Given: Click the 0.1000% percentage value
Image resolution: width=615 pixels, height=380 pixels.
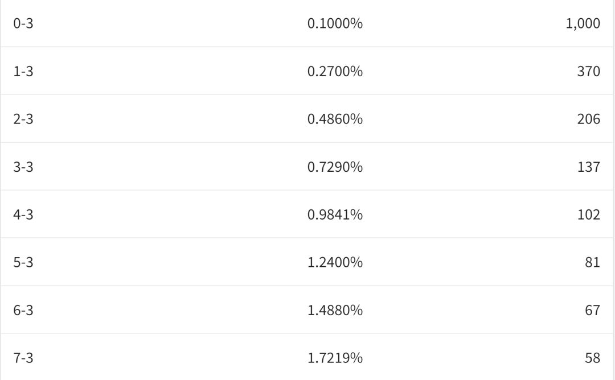Looking at the screenshot, I should pyautogui.click(x=335, y=23).
